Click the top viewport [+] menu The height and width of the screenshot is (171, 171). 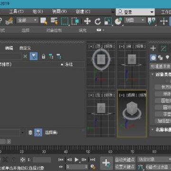(91, 47)
